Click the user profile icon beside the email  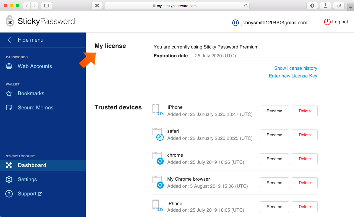click(236, 23)
